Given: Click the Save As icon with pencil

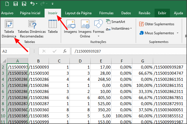Looking at the screenshot, I should (24, 4).
